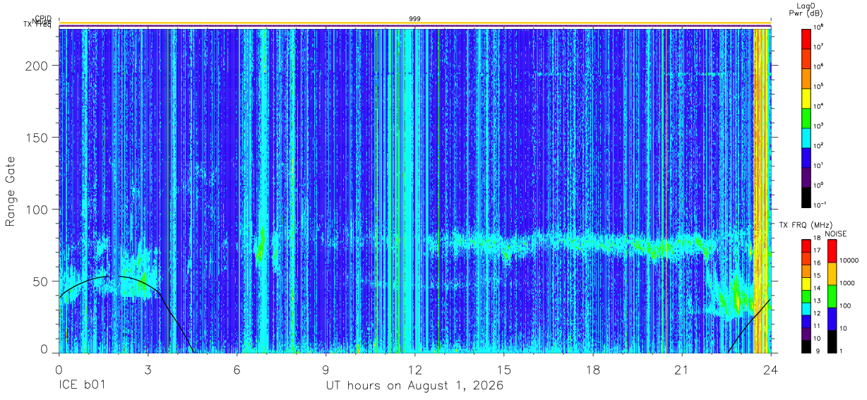This screenshot has width=867, height=400.
Task: Pick the cyan segment of TX FRQ colorbar
Action: pyautogui.click(x=806, y=308)
